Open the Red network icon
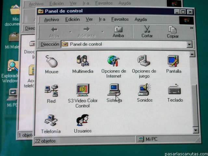Screen dimensions: 208x156 [51, 91]
